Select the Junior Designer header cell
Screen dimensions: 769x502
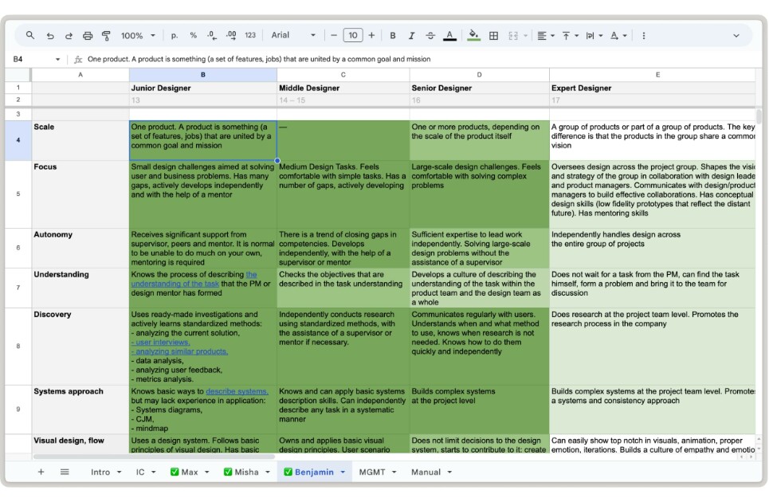tap(203, 88)
